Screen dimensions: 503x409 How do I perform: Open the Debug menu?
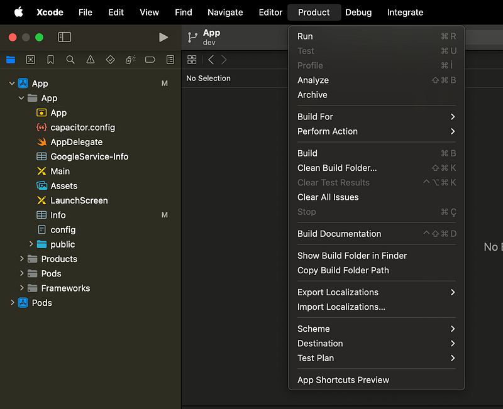point(358,12)
